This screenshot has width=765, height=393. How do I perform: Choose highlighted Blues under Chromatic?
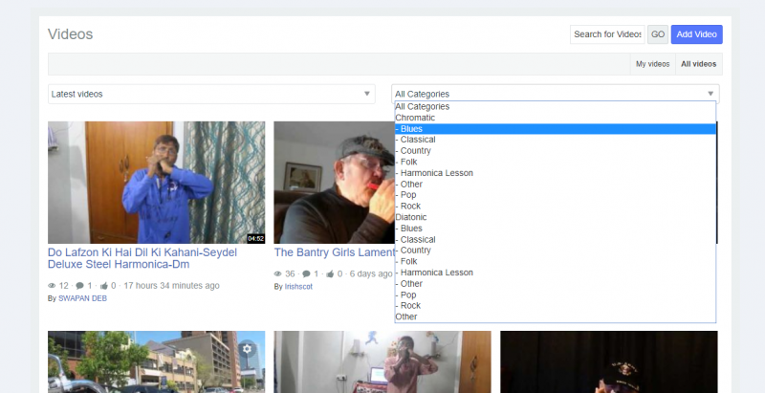556,129
